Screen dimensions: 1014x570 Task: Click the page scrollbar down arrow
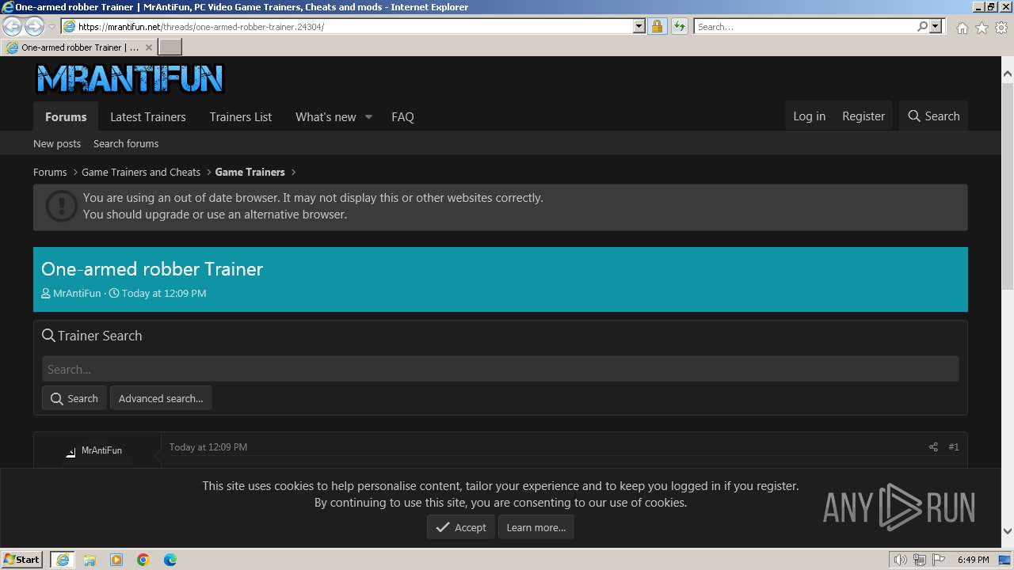tap(1007, 532)
